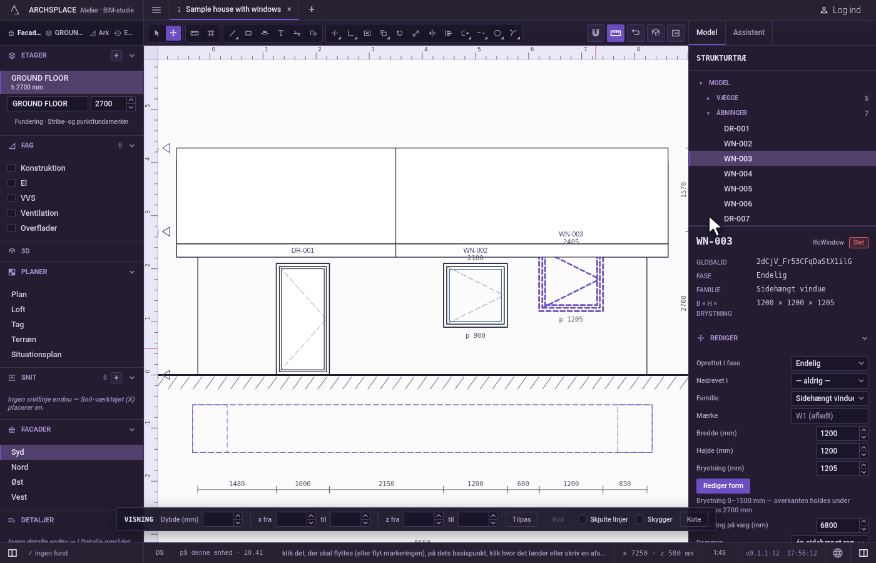Enable the Konstruktion layer checkbox
Viewport: 876px width, 563px height.
[x=11, y=168]
